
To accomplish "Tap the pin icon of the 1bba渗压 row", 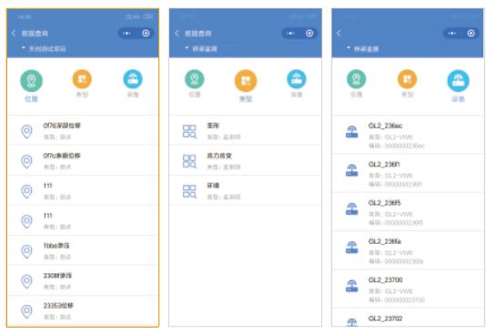I will tap(26, 251).
